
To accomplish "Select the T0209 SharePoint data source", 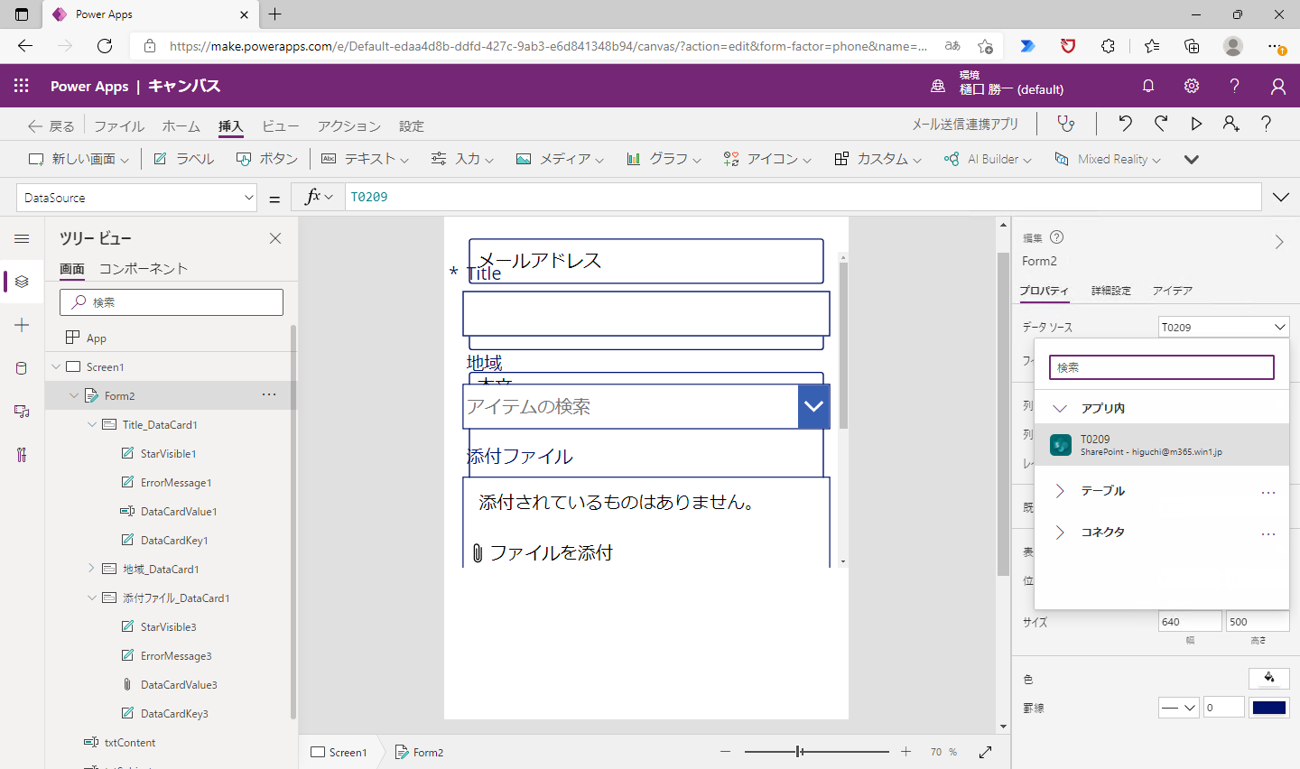I will 1161,445.
